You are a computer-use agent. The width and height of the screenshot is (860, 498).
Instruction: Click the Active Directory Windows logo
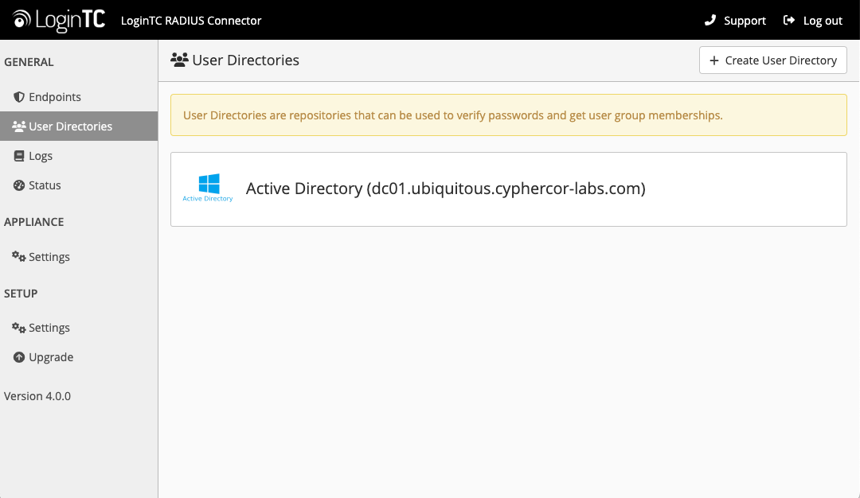pos(209,185)
